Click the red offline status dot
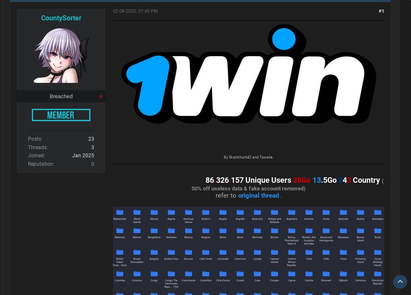 tap(101, 96)
